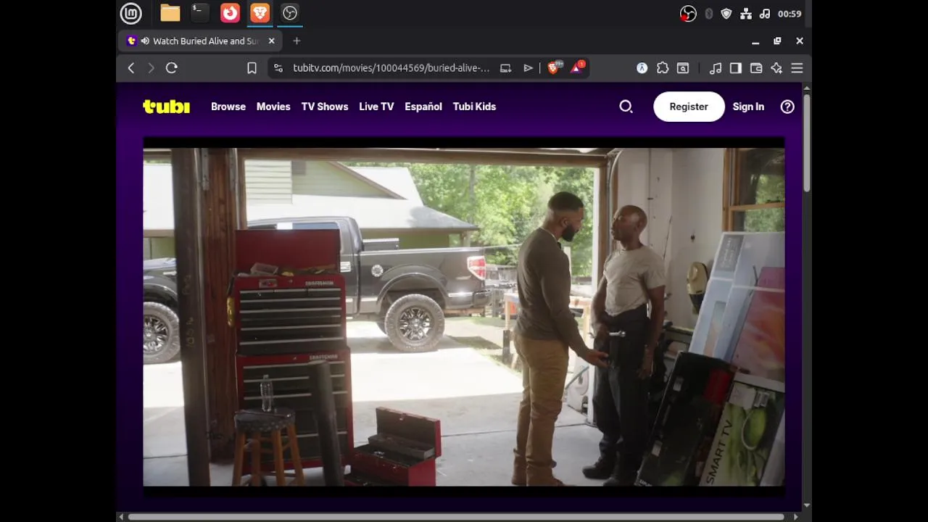Click the Tubi logo
The width and height of the screenshot is (928, 522).
click(166, 107)
